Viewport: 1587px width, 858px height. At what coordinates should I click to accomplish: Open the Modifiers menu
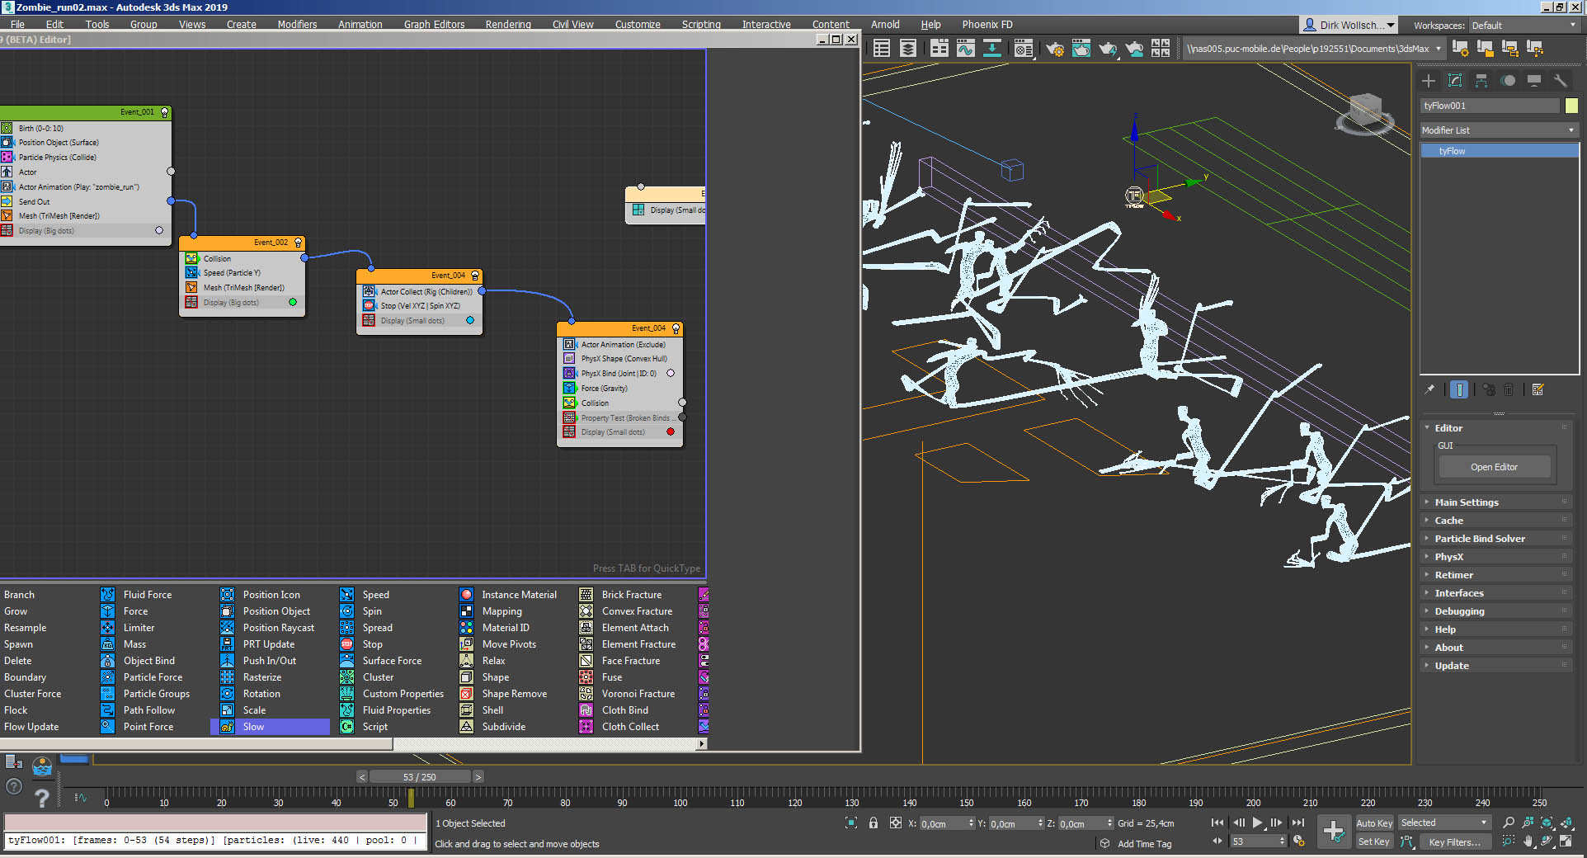[297, 25]
